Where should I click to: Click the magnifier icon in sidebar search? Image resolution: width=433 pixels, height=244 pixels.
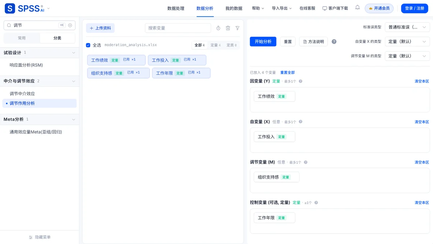click(x=9, y=25)
